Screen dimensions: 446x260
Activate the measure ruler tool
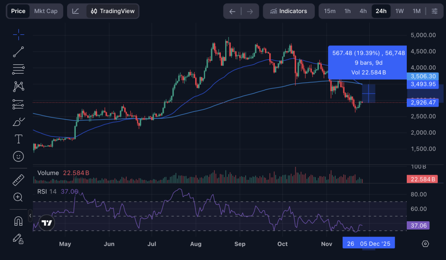pos(18,179)
